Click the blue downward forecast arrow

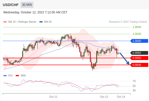point(125,59)
